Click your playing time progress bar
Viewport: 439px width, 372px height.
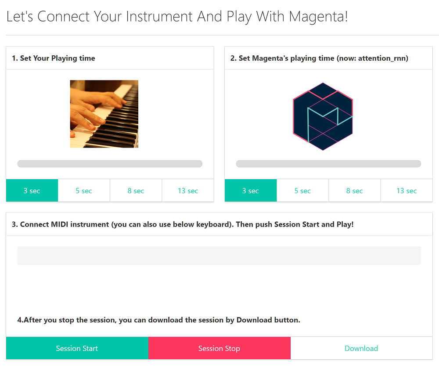pyautogui.click(x=110, y=164)
